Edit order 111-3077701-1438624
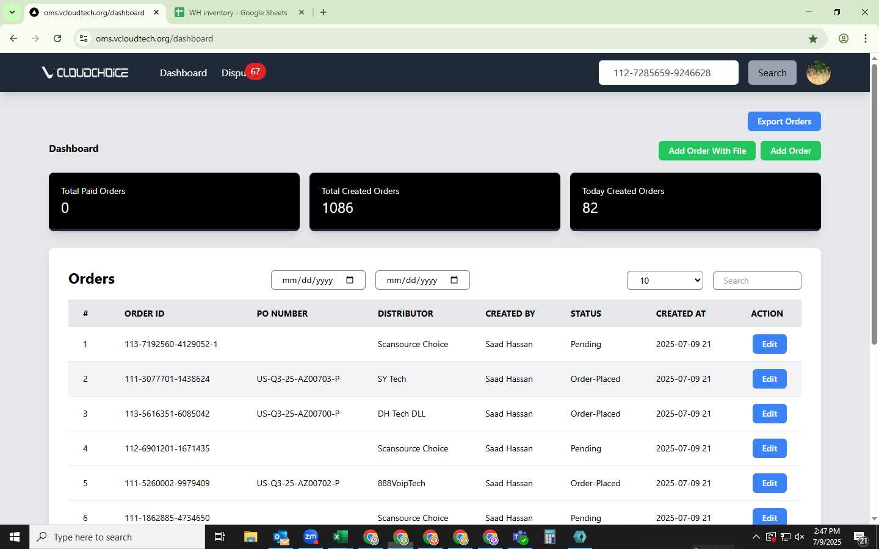Viewport: 879px width, 549px height. click(769, 379)
